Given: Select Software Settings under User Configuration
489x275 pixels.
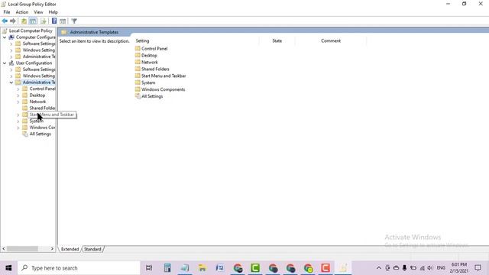Looking at the screenshot, I should (x=39, y=70).
